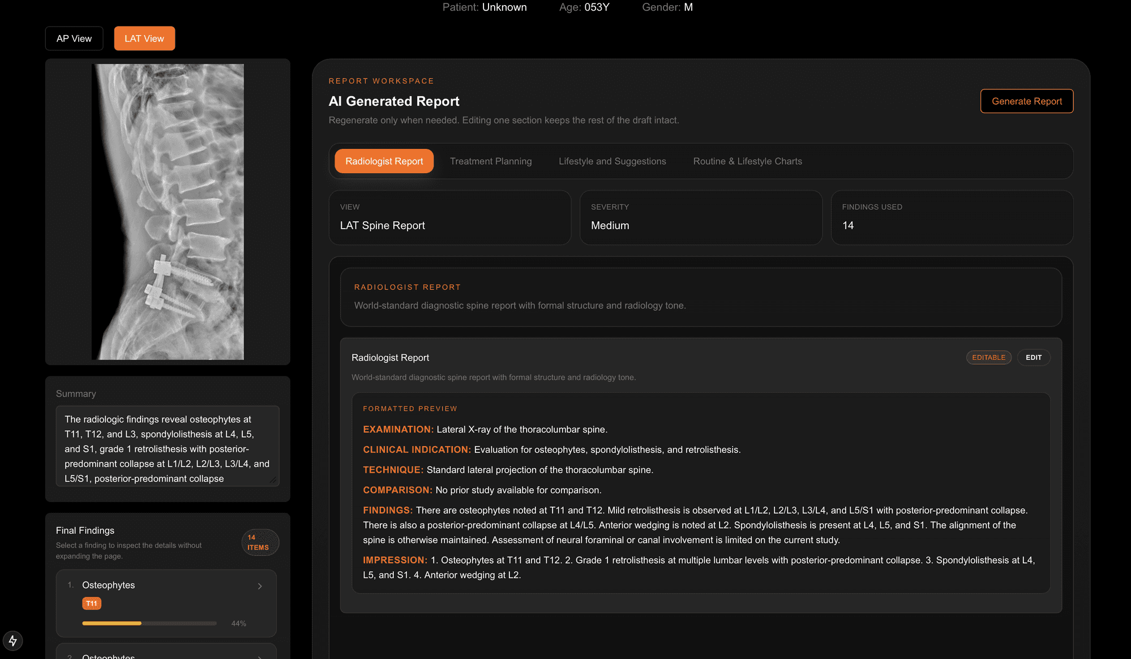Click the Patient Unknown label

pos(485,7)
